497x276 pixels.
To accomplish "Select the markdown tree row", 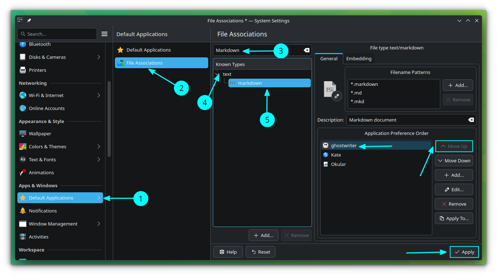I will pos(270,83).
